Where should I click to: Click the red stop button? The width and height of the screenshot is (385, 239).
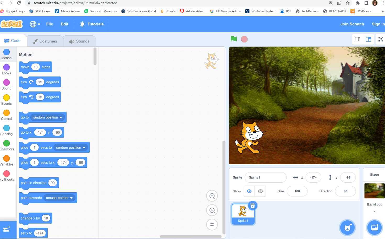click(244, 39)
